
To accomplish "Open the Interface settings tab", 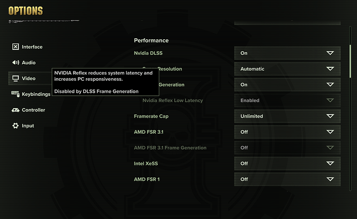I will pyautogui.click(x=32, y=47).
